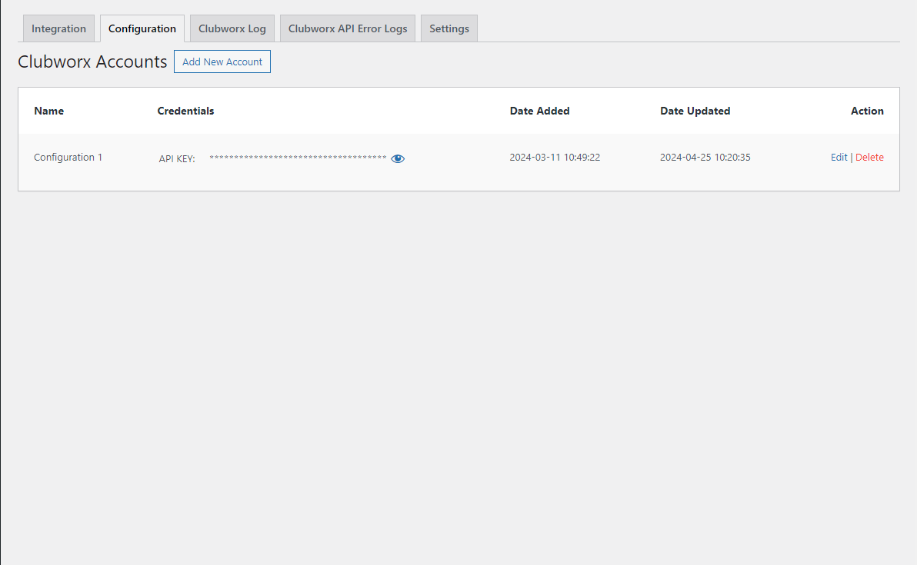Switch to the Clubworx Log tab
Screen dimensions: 917x565
[x=232, y=28]
